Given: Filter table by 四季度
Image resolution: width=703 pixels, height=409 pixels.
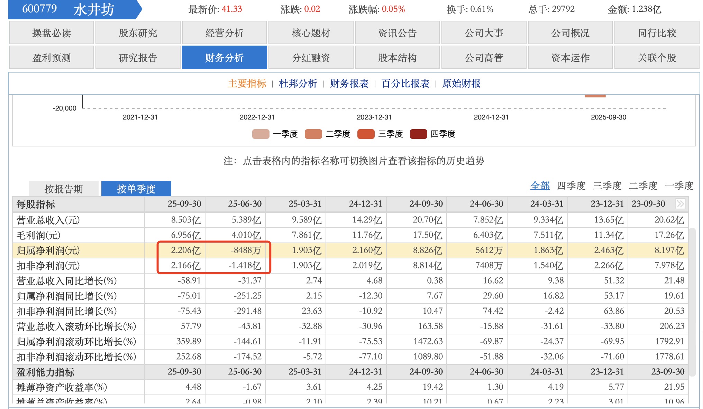Looking at the screenshot, I should click(x=571, y=186).
